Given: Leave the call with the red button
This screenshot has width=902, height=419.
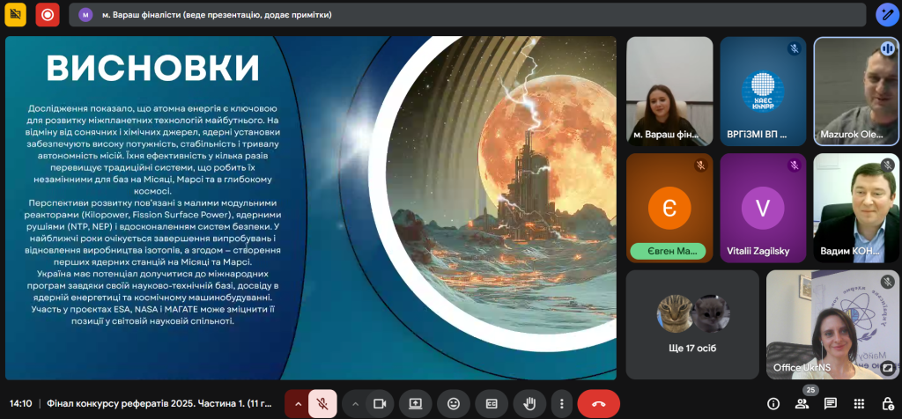Looking at the screenshot, I should coord(599,403).
